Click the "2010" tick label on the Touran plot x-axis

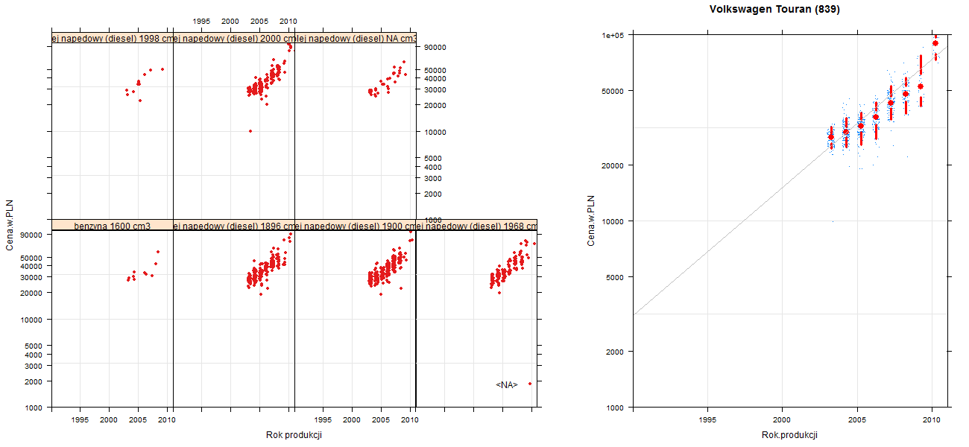tap(932, 420)
